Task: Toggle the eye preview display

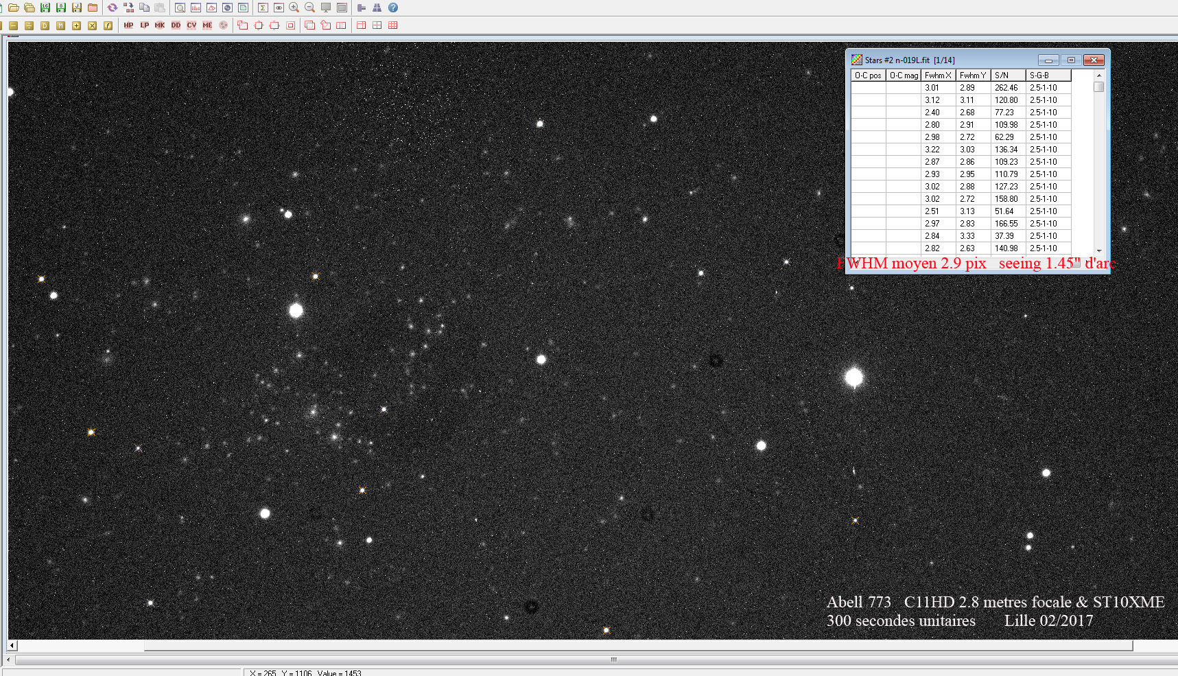Action: [x=279, y=8]
